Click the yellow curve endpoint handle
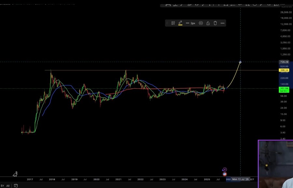 240,62
